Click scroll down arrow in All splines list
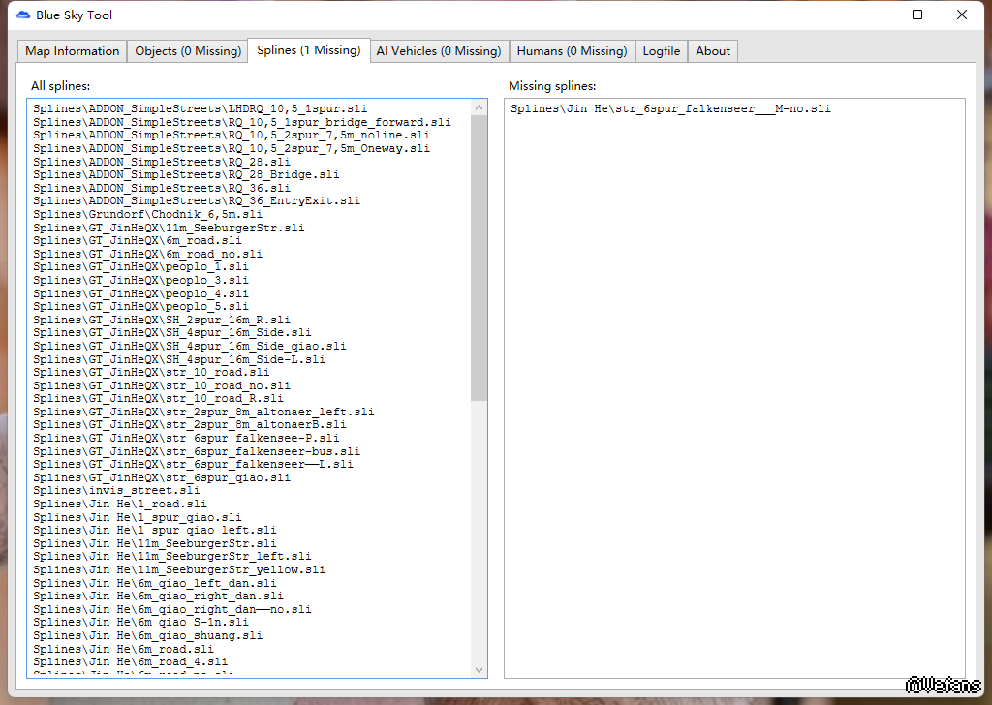Screen dimensions: 992x705 (479, 669)
